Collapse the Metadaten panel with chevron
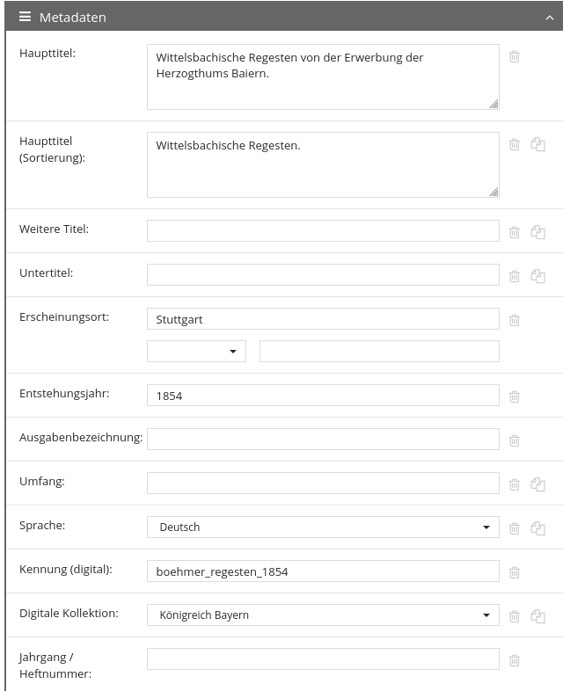The width and height of the screenshot is (563, 691). pos(549,18)
